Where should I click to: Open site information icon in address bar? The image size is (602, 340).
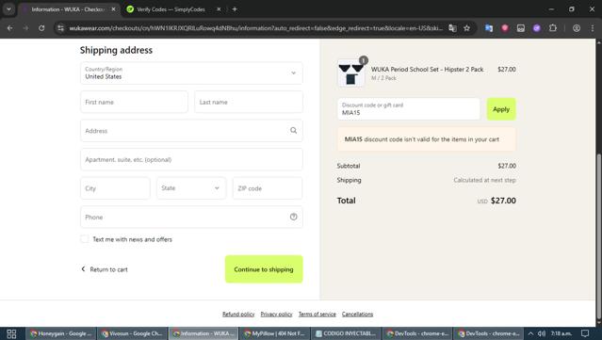pyautogui.click(x=60, y=28)
